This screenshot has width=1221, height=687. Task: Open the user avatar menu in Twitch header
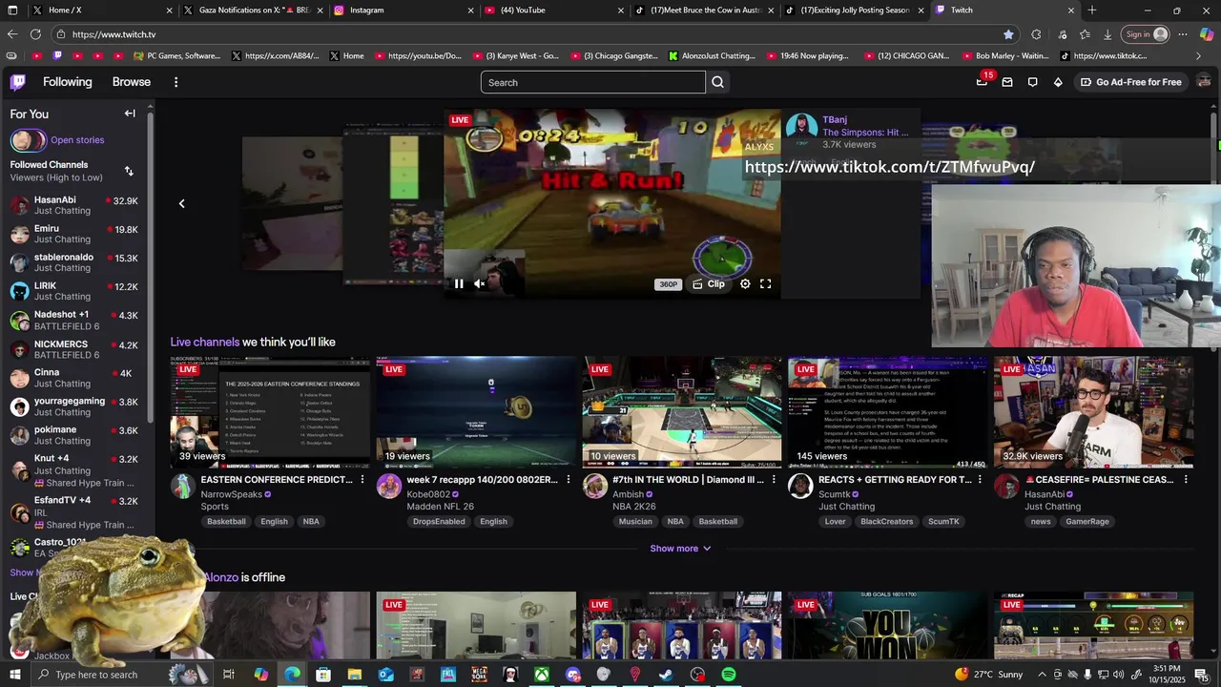tap(1204, 82)
